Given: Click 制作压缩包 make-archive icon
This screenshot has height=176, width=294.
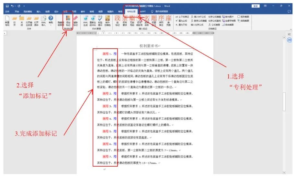Looking at the screenshot, I should pyautogui.click(x=107, y=21).
